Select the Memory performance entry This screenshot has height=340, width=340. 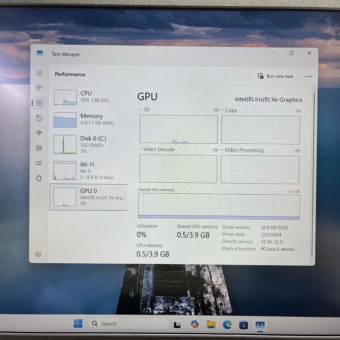[x=89, y=119]
